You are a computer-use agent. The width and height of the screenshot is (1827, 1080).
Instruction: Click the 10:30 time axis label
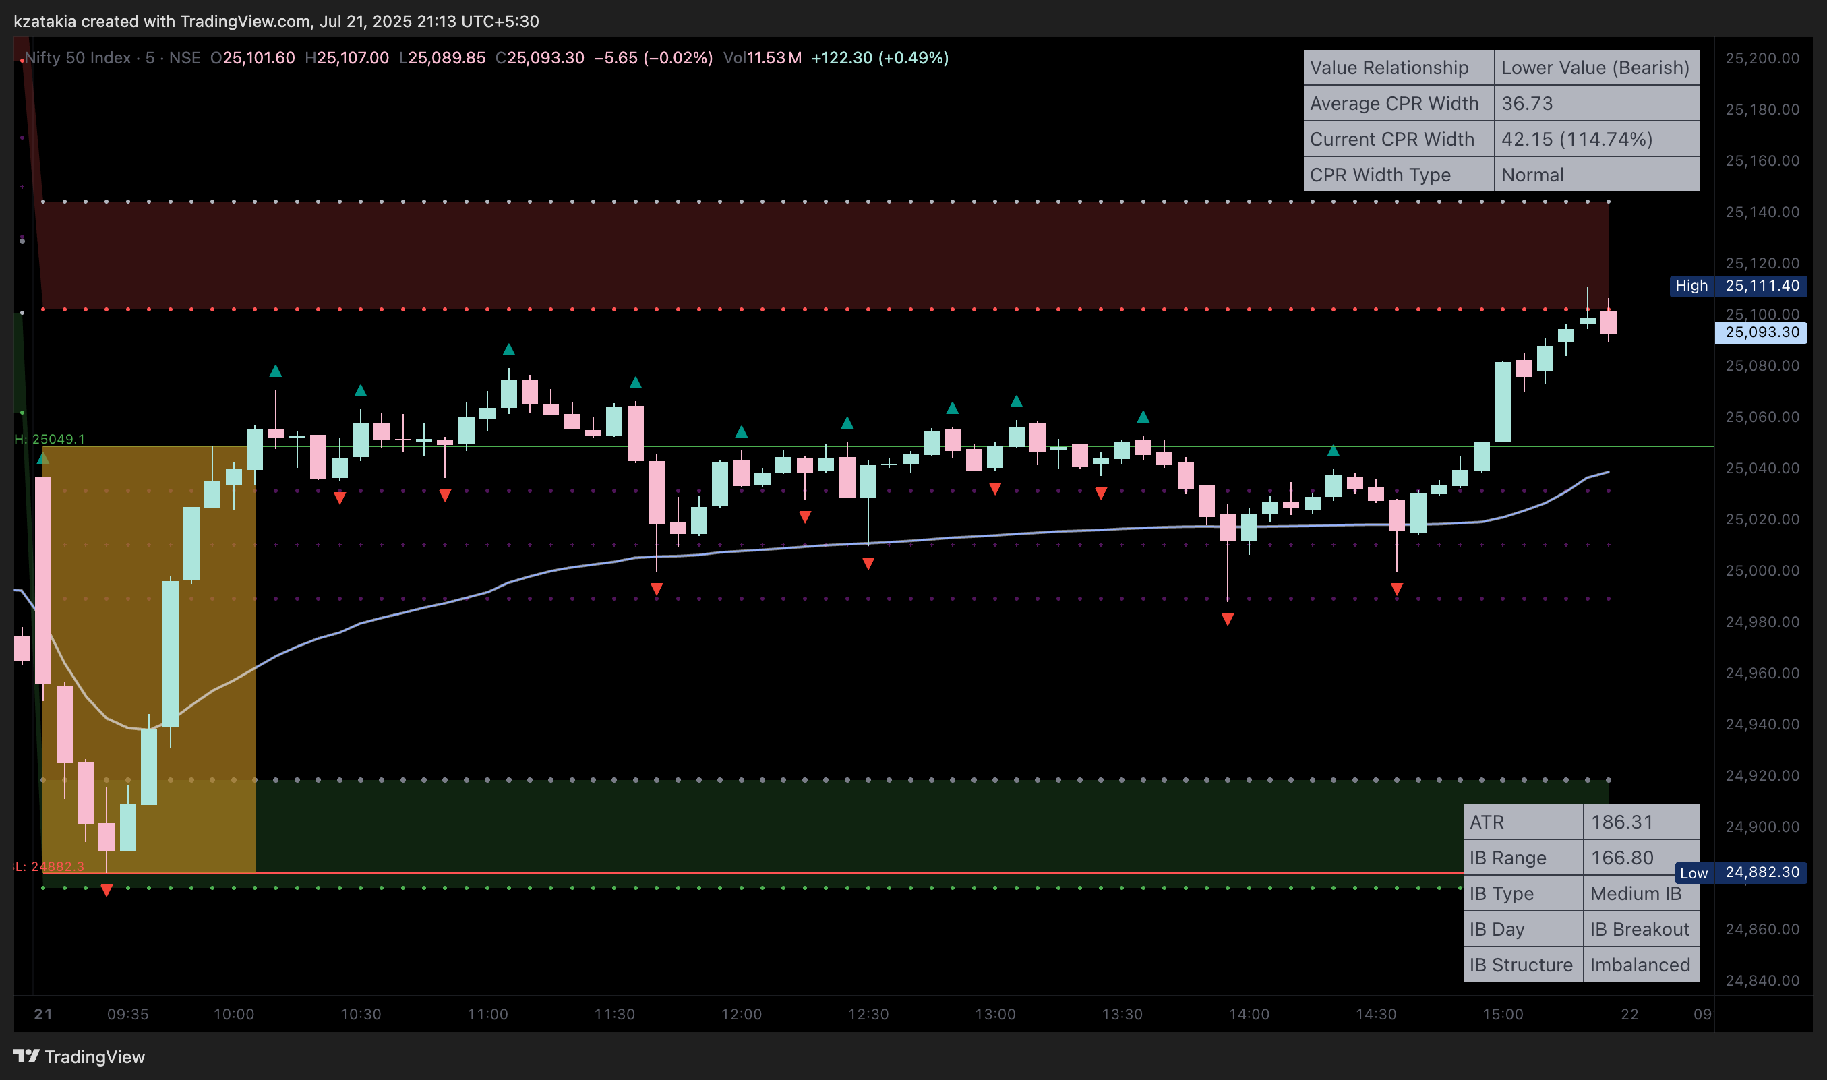pyautogui.click(x=361, y=1015)
